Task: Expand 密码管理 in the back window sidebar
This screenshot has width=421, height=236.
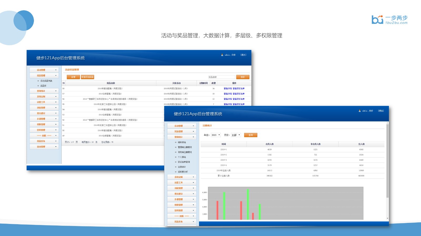Action: pos(44,130)
